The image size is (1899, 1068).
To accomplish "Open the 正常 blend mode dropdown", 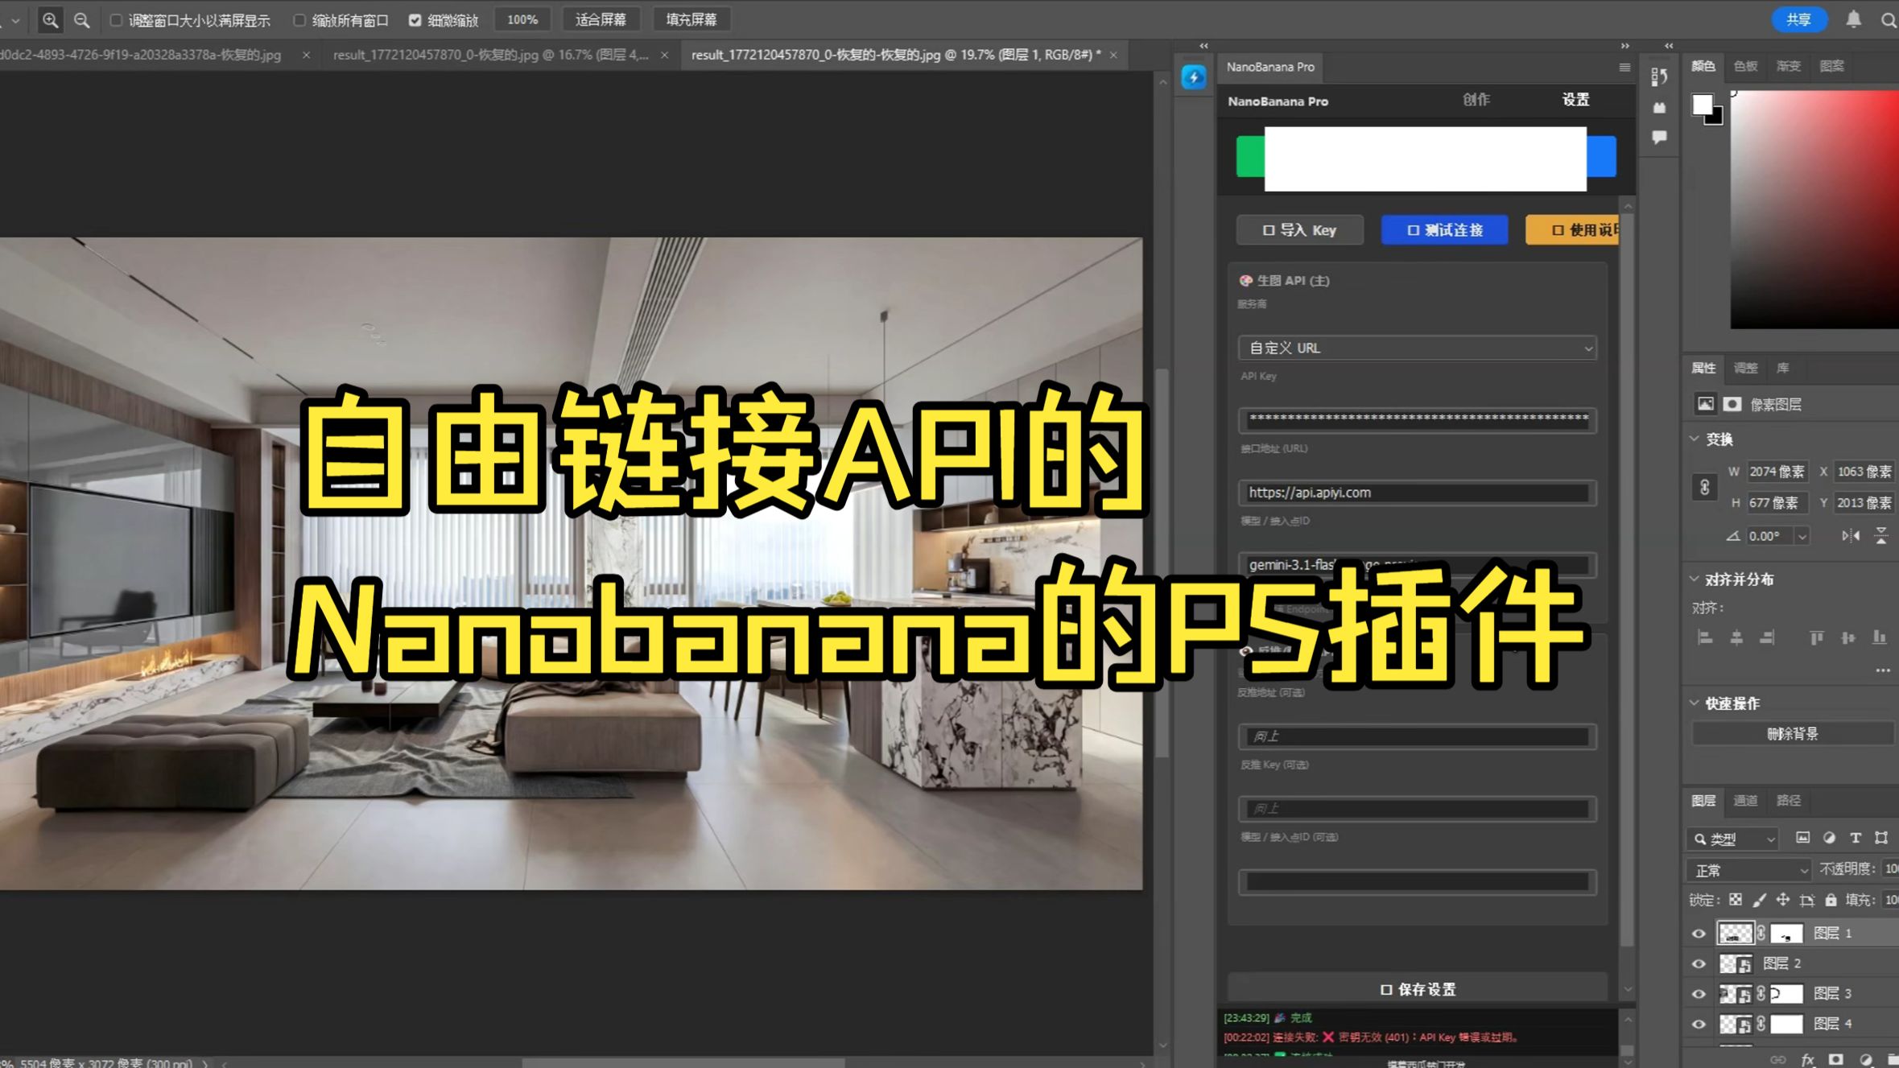I will coord(1748,870).
